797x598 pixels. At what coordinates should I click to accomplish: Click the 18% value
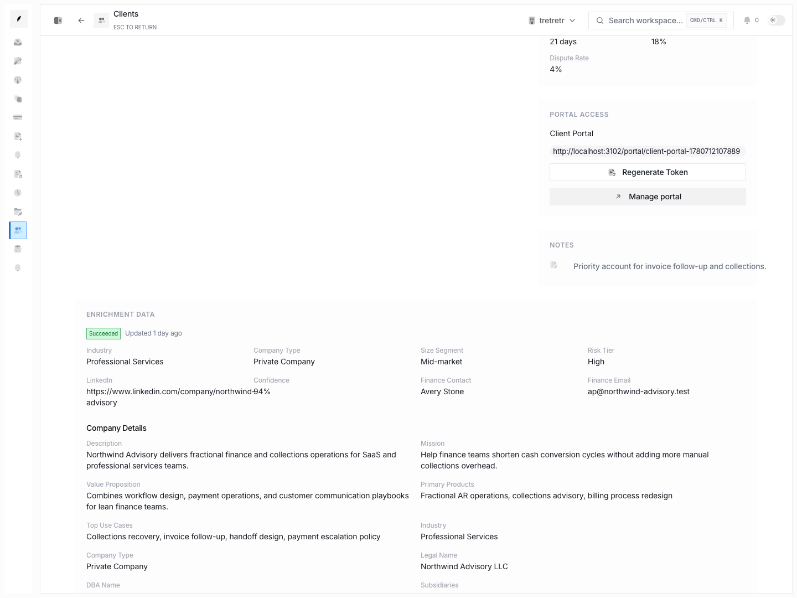click(x=659, y=42)
